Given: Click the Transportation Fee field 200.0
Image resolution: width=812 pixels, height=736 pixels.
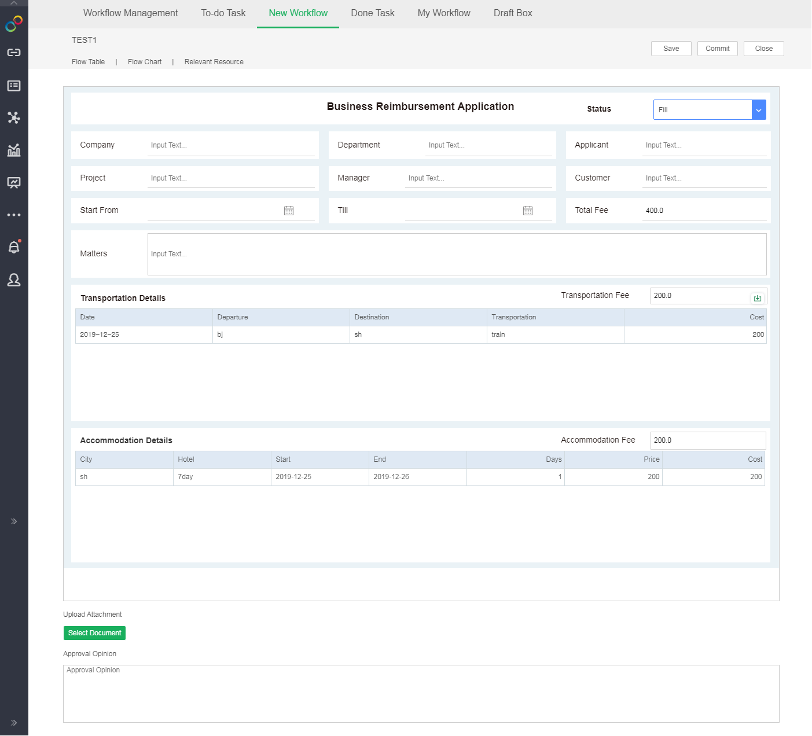Looking at the screenshot, I should [708, 296].
